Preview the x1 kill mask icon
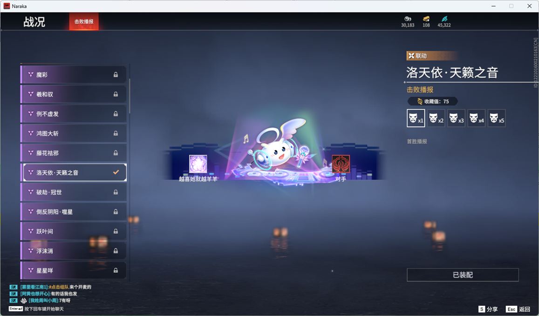 click(x=416, y=118)
